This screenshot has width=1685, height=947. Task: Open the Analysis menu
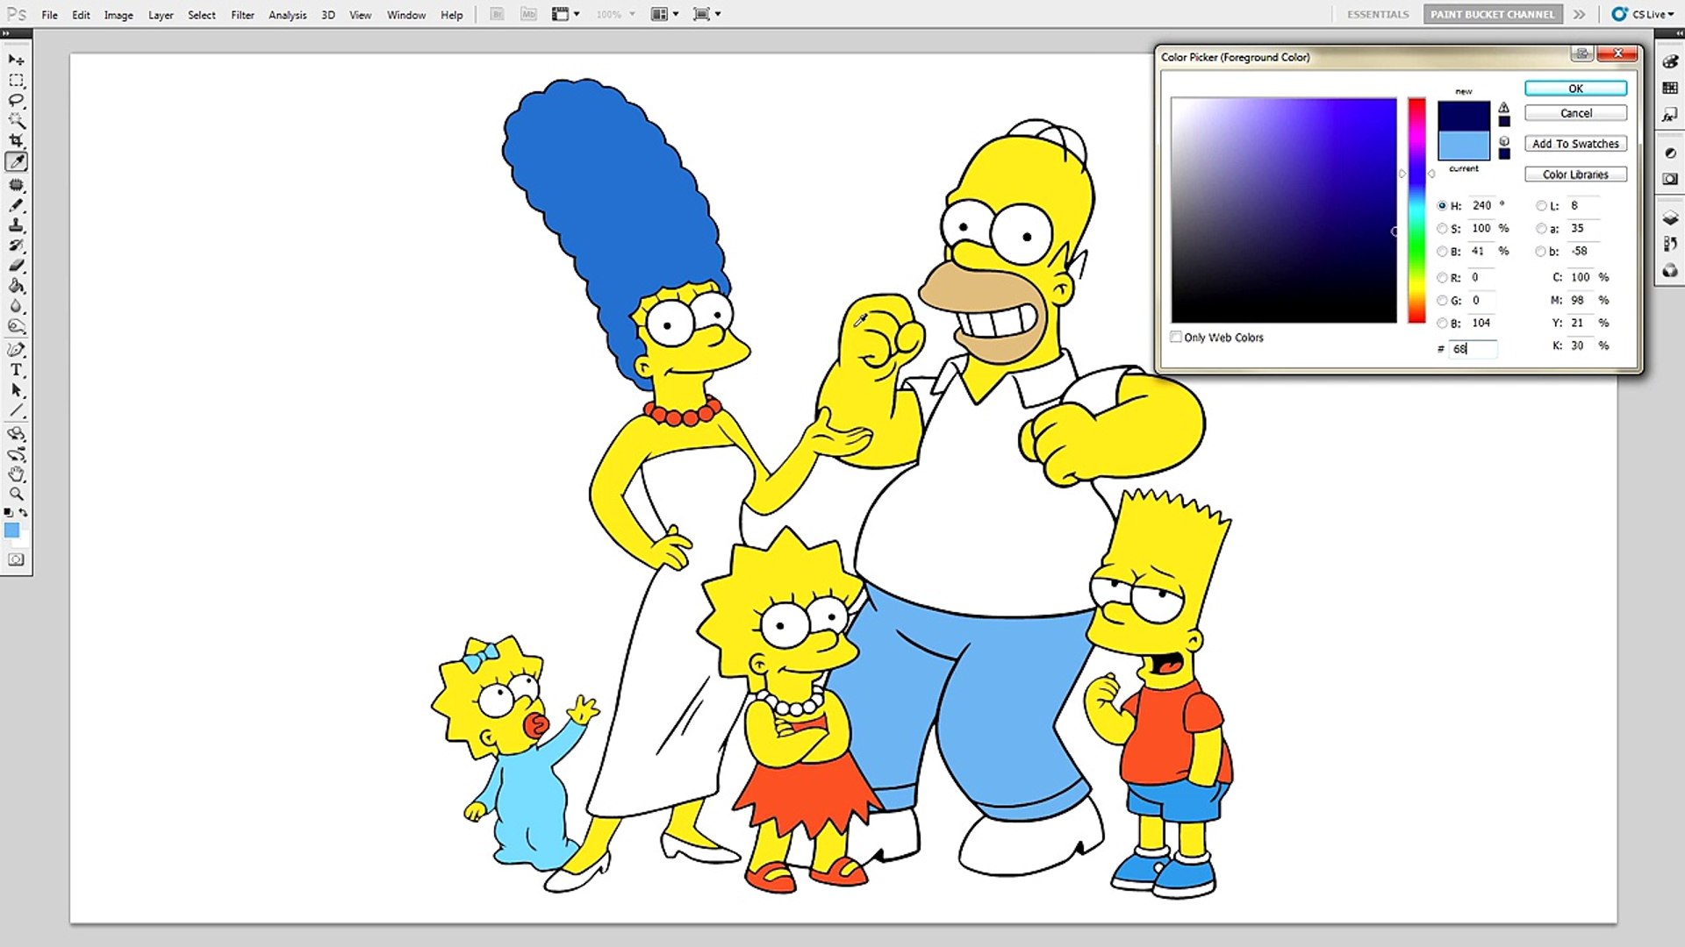tap(288, 15)
